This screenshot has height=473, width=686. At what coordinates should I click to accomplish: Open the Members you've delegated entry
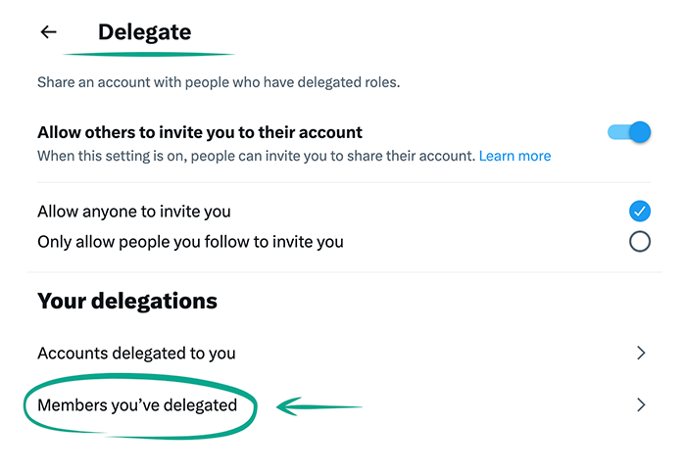(x=137, y=404)
